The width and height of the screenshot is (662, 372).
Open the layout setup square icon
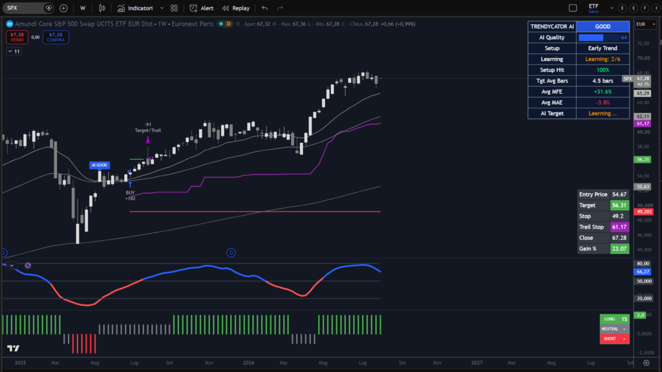click(x=573, y=8)
